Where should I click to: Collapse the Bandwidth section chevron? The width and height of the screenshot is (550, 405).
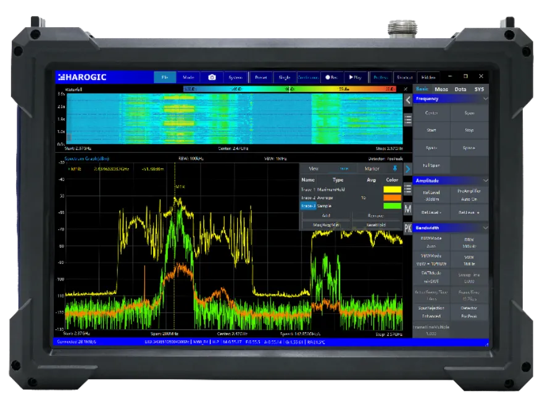(485, 227)
